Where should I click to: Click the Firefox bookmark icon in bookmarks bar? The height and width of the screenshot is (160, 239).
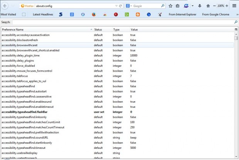pyautogui.click(x=94, y=14)
